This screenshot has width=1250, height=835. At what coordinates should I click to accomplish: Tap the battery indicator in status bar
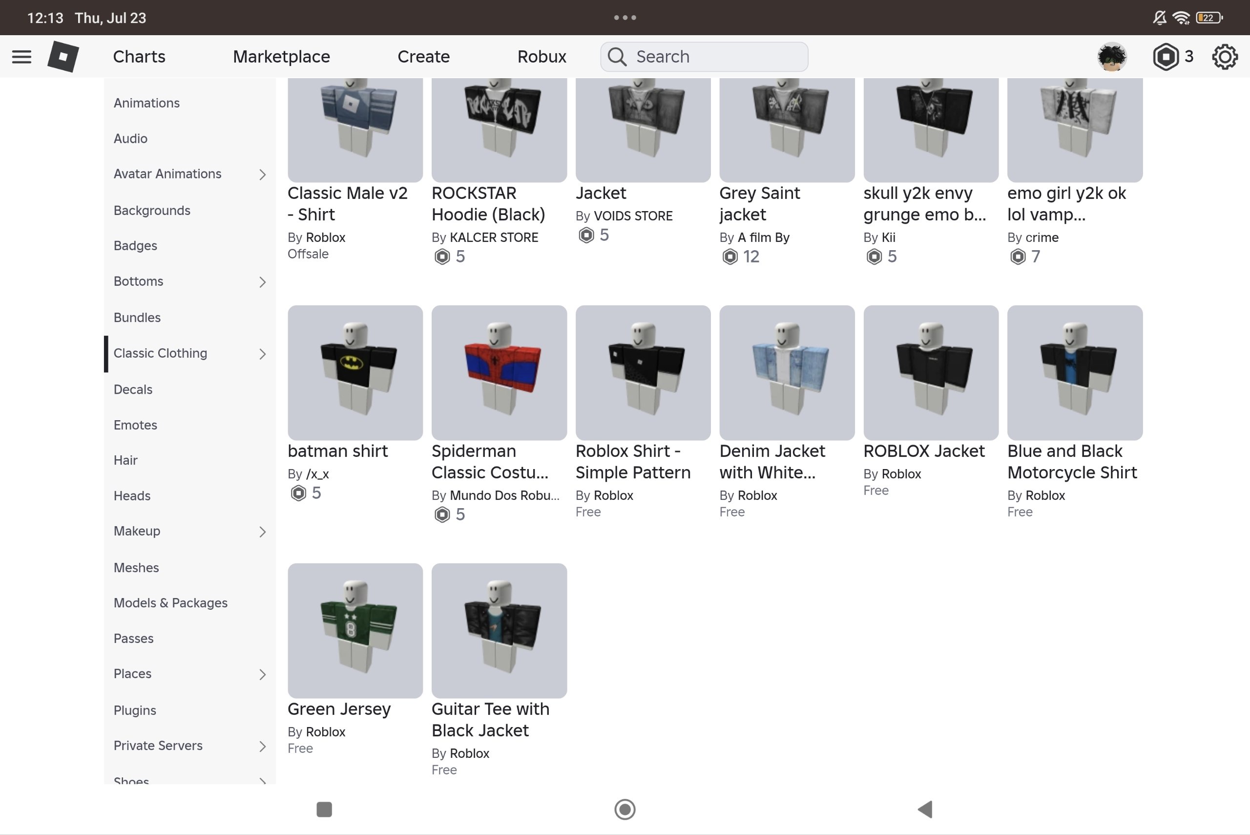[1209, 18]
